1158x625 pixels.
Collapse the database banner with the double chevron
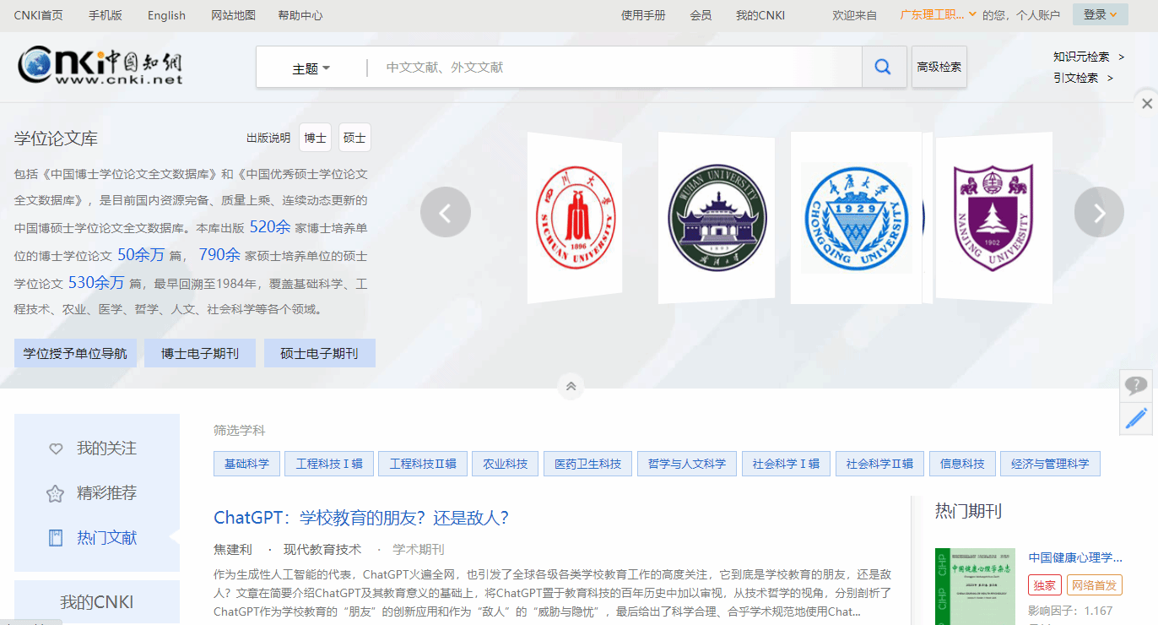click(571, 386)
